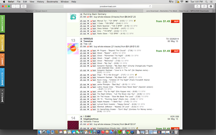Open Google Chrome from the Dock
The height and width of the screenshot is (135, 216).
128,132
